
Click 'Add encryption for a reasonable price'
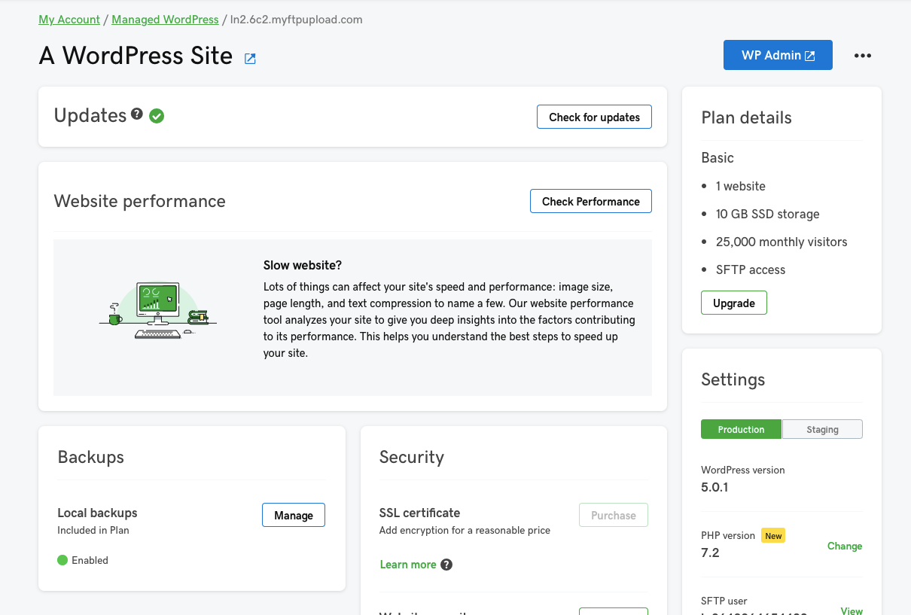pos(465,530)
